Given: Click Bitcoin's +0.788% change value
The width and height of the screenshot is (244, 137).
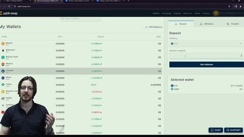Looking at the screenshot, I should point(96,44).
